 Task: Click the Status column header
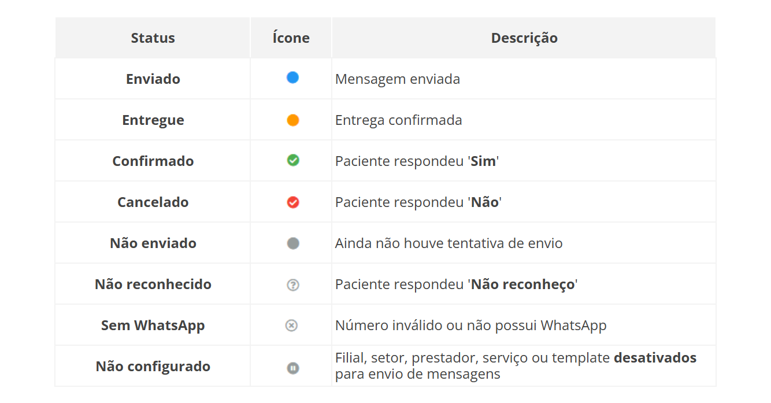coord(153,38)
